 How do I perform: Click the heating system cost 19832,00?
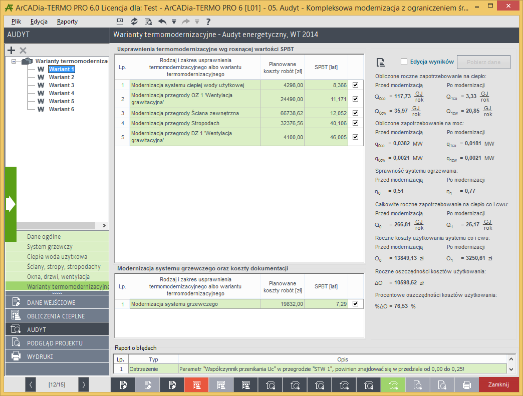click(x=283, y=304)
